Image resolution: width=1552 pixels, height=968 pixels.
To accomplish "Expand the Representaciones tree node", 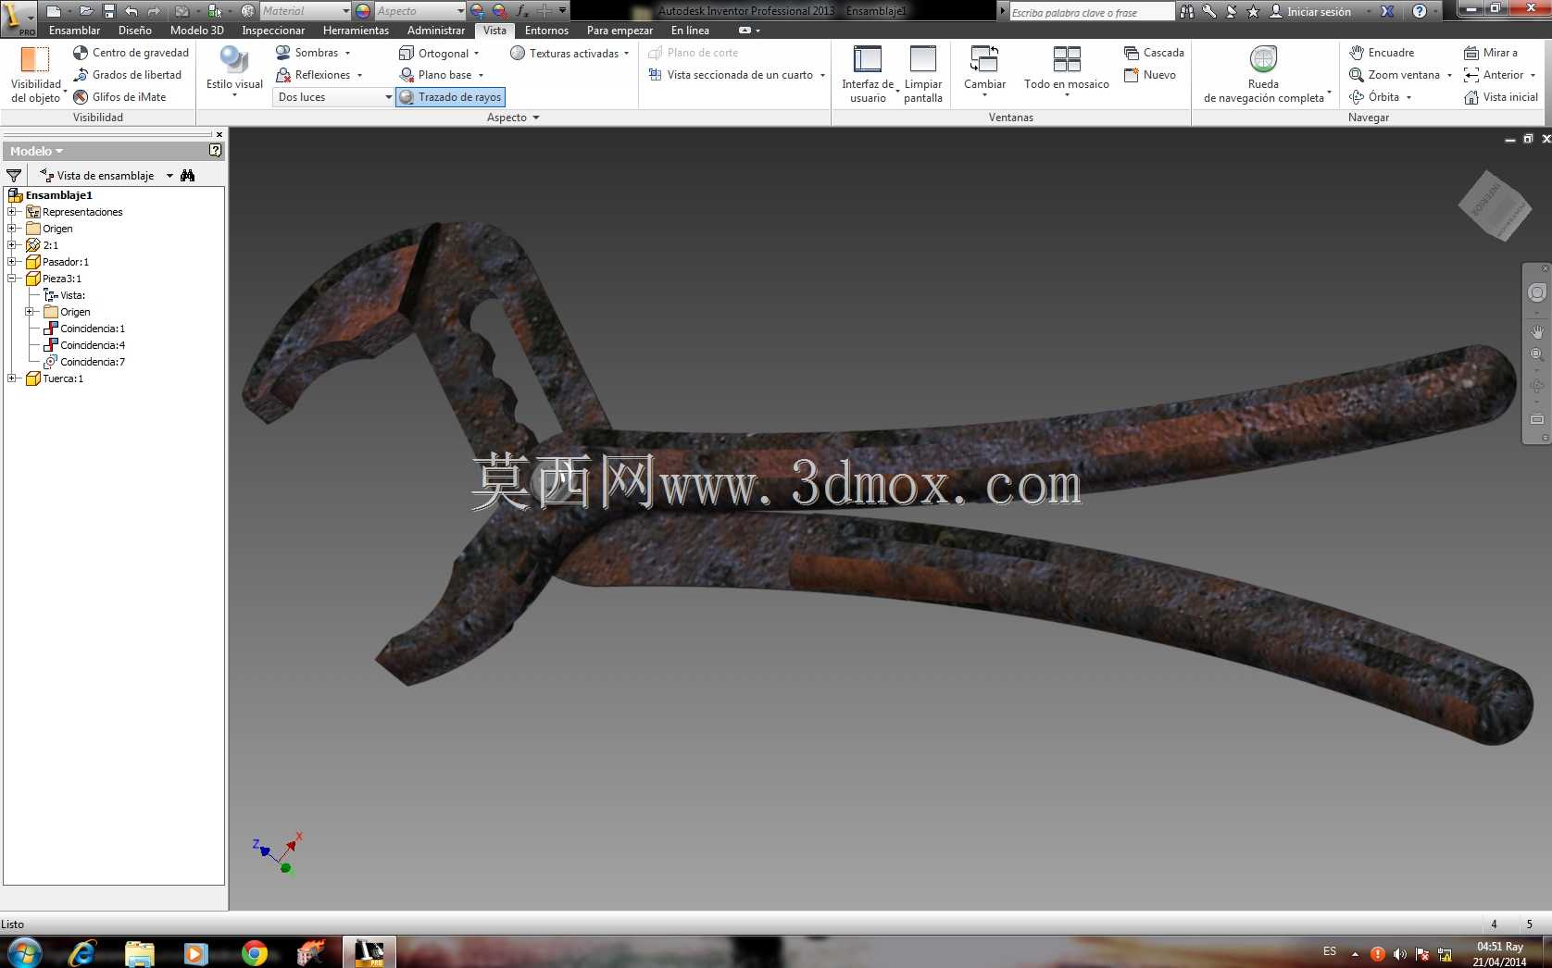I will pyautogui.click(x=12, y=212).
